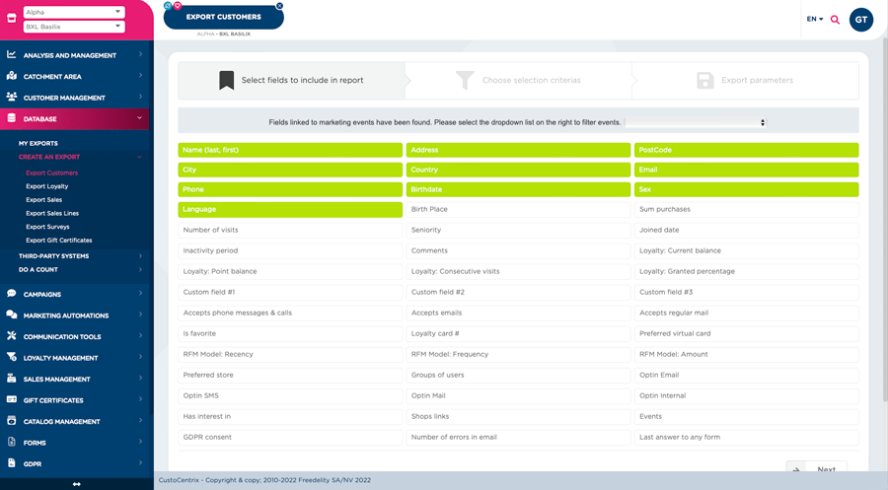This screenshot has height=490, width=888.
Task: Click the sidebar collapse double-arrow icon
Action: click(x=76, y=484)
